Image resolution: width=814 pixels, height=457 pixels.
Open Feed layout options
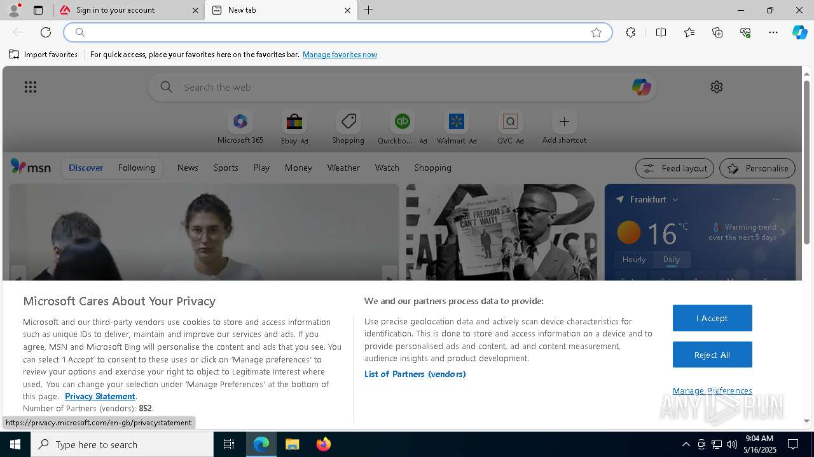click(x=675, y=168)
